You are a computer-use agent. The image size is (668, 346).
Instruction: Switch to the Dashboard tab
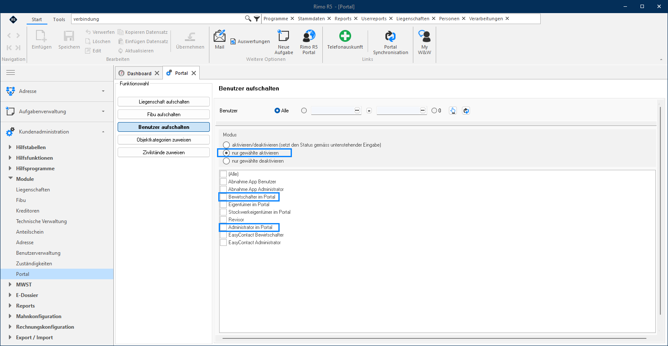click(139, 73)
